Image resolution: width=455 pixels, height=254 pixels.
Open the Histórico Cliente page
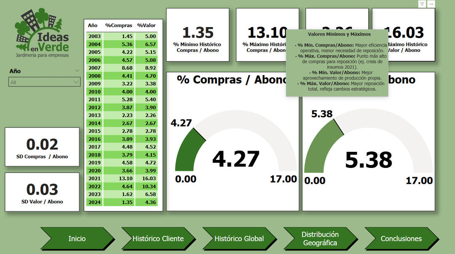[158, 238]
